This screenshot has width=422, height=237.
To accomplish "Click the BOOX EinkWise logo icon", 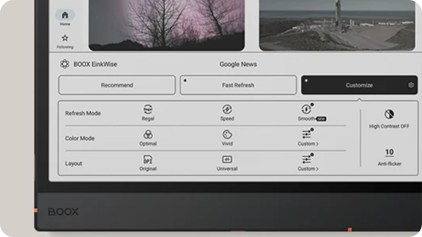I will (x=65, y=64).
